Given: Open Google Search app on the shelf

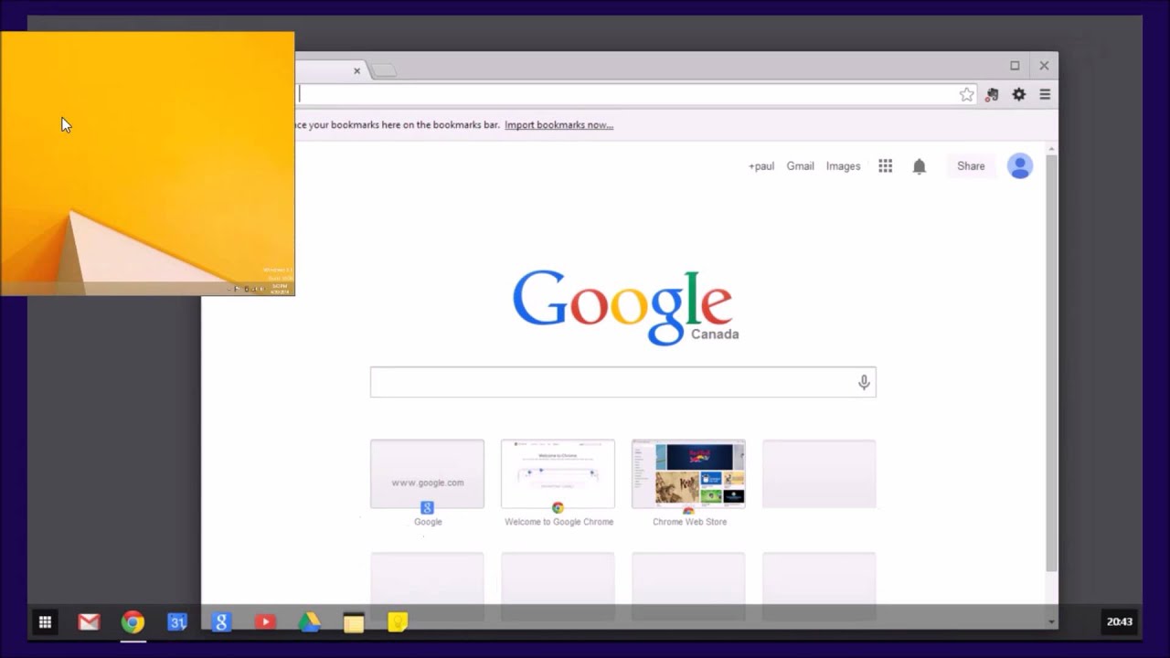Looking at the screenshot, I should pyautogui.click(x=221, y=622).
